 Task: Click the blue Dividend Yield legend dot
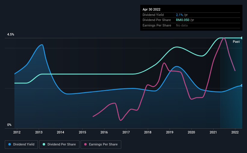click(10, 144)
